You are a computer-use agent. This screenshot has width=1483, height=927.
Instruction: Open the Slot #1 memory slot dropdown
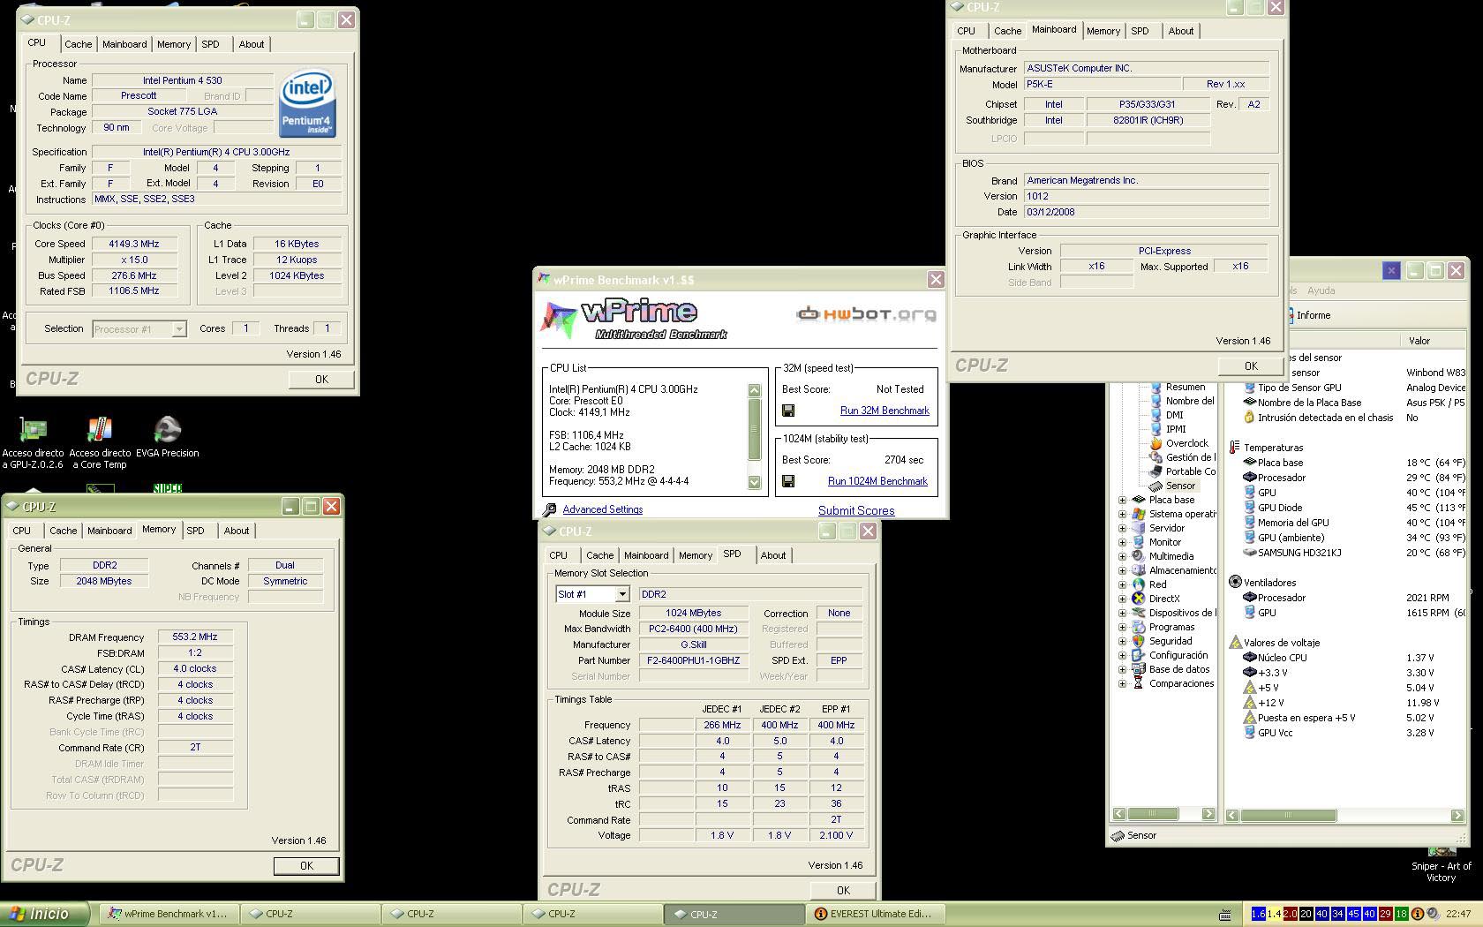point(622,594)
